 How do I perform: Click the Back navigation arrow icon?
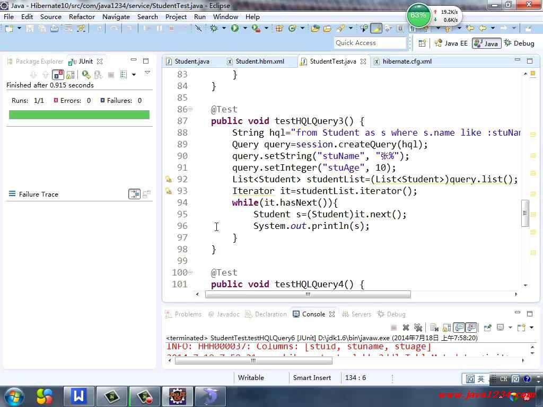click(483, 29)
